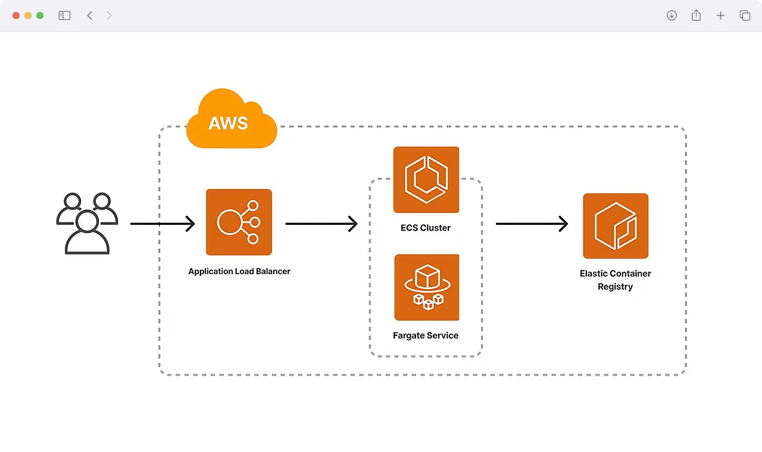Open the share menu in toolbar
Image resolution: width=762 pixels, height=452 pixels.
click(696, 15)
